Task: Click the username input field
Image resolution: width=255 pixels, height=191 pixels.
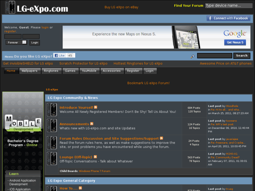Action: pyautogui.click(x=13, y=36)
